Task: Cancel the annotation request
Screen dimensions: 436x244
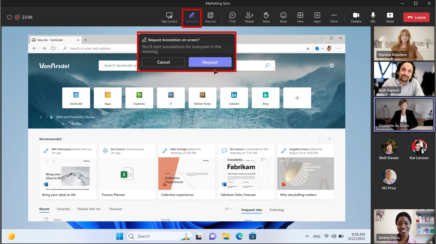Action: coord(163,62)
